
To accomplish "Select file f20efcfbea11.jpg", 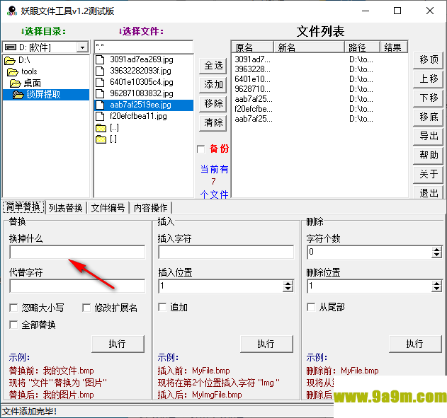I will coord(138,117).
